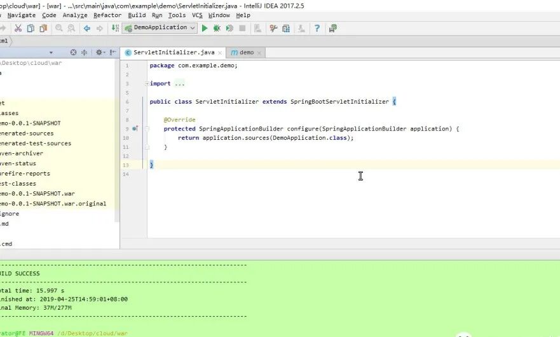560x337 pixels.
Task: Click line number 14 in the gutter
Action: coord(126,174)
